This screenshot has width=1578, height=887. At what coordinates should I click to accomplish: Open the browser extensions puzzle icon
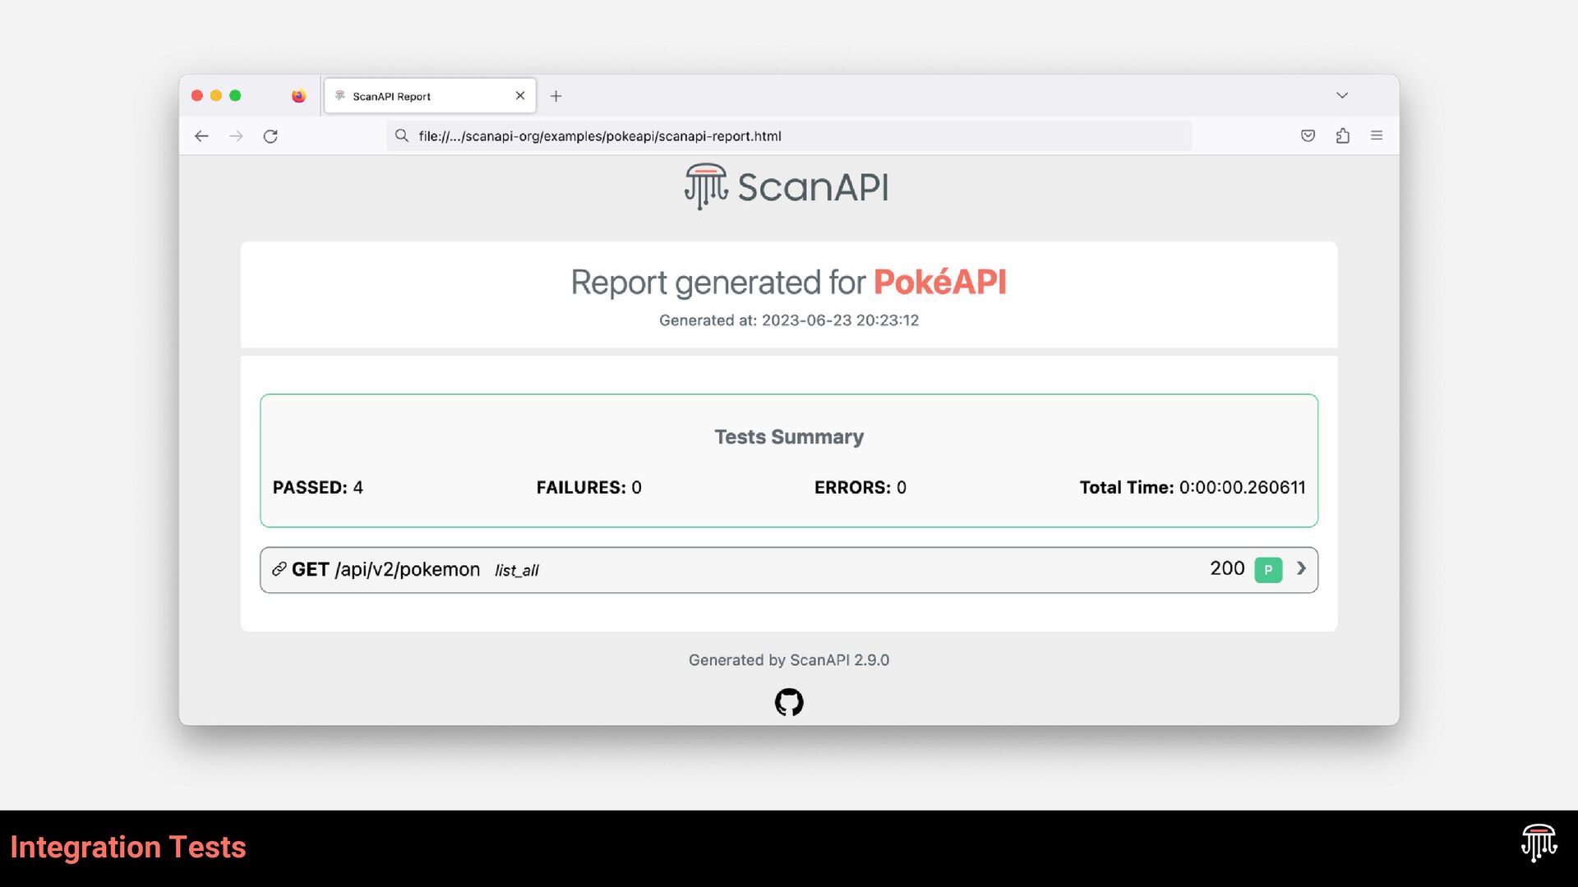pos(1342,136)
